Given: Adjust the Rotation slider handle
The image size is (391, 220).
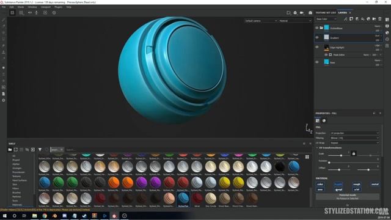Looking at the screenshot, I should tap(329, 163).
